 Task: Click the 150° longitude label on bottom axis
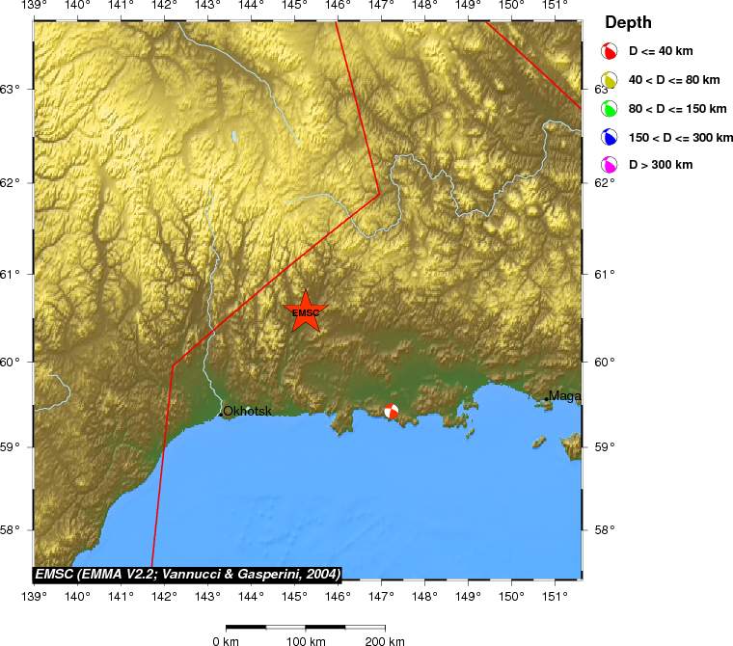coord(511,595)
